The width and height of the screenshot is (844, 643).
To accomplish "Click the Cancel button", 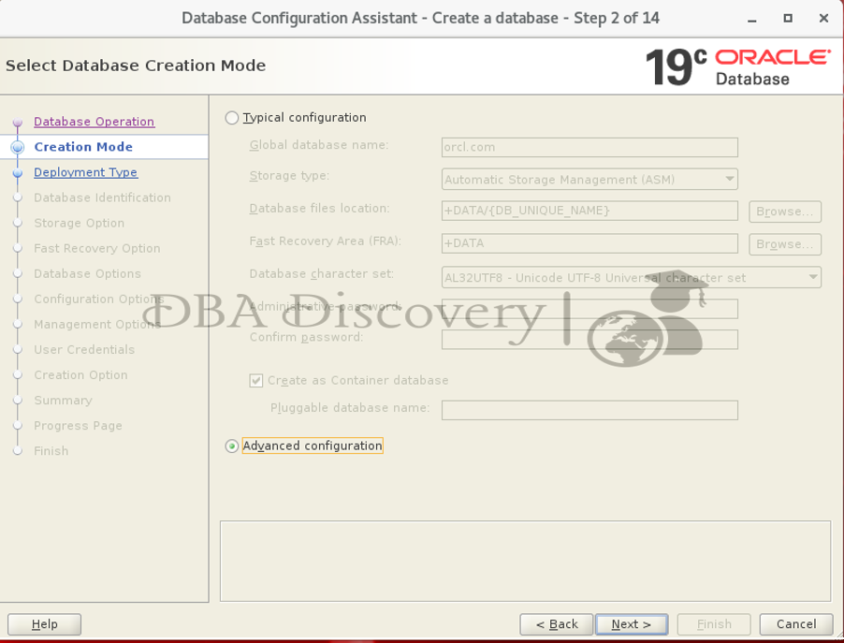I will click(x=795, y=624).
